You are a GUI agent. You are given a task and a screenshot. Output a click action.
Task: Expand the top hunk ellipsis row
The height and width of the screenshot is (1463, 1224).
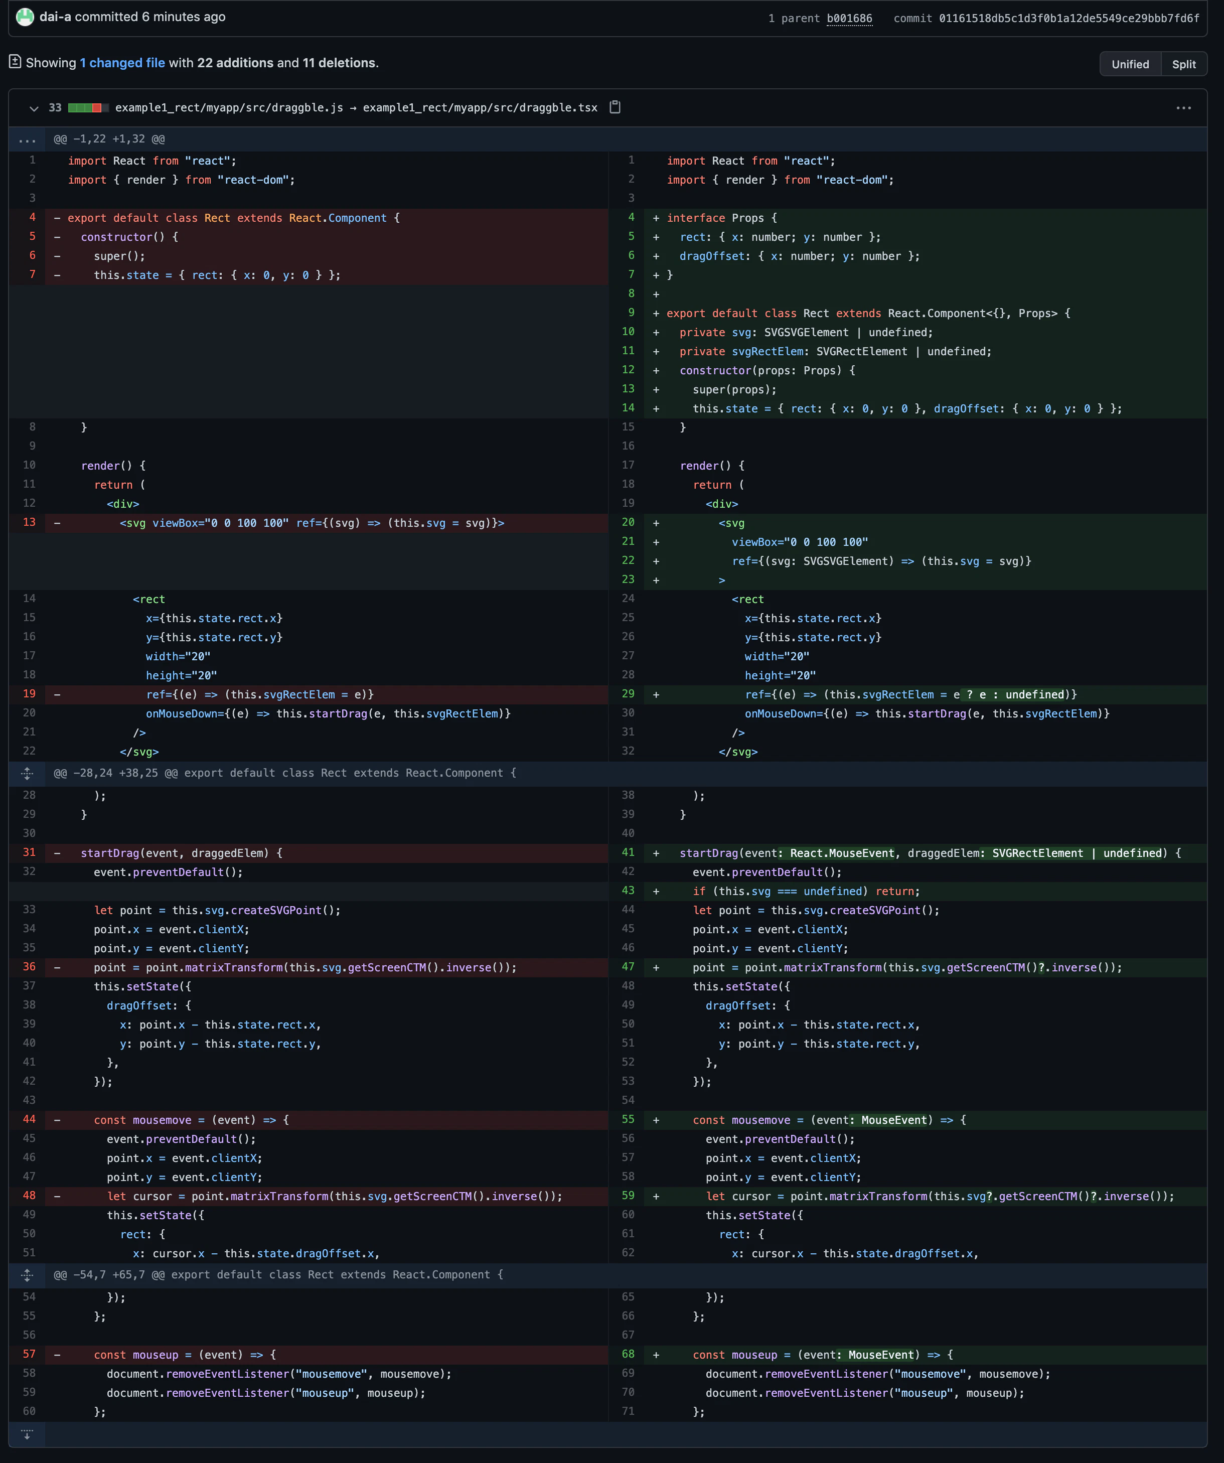pos(27,139)
